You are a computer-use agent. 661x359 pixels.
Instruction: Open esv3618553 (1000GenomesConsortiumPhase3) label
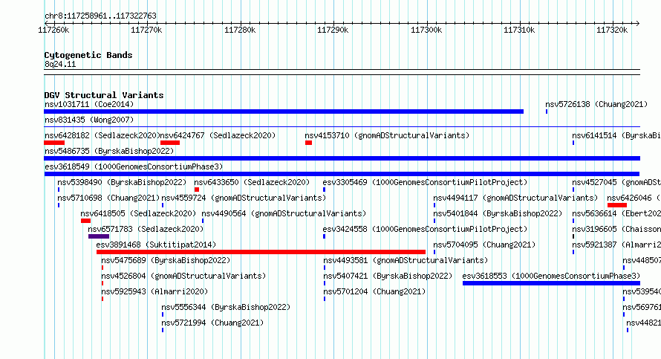551,276
